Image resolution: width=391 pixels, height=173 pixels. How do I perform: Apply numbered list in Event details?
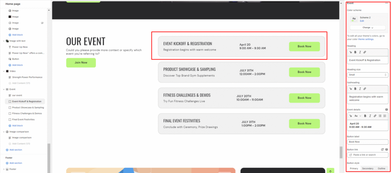pyautogui.click(x=385, y=116)
